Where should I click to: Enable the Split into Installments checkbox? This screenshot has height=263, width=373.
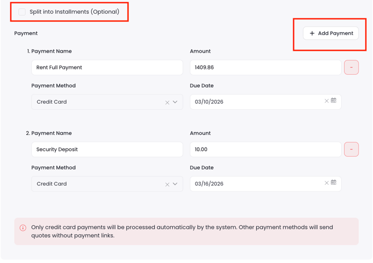pos(22,12)
